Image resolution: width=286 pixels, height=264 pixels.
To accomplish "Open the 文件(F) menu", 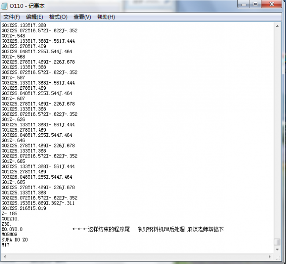I will [x=12, y=17].
